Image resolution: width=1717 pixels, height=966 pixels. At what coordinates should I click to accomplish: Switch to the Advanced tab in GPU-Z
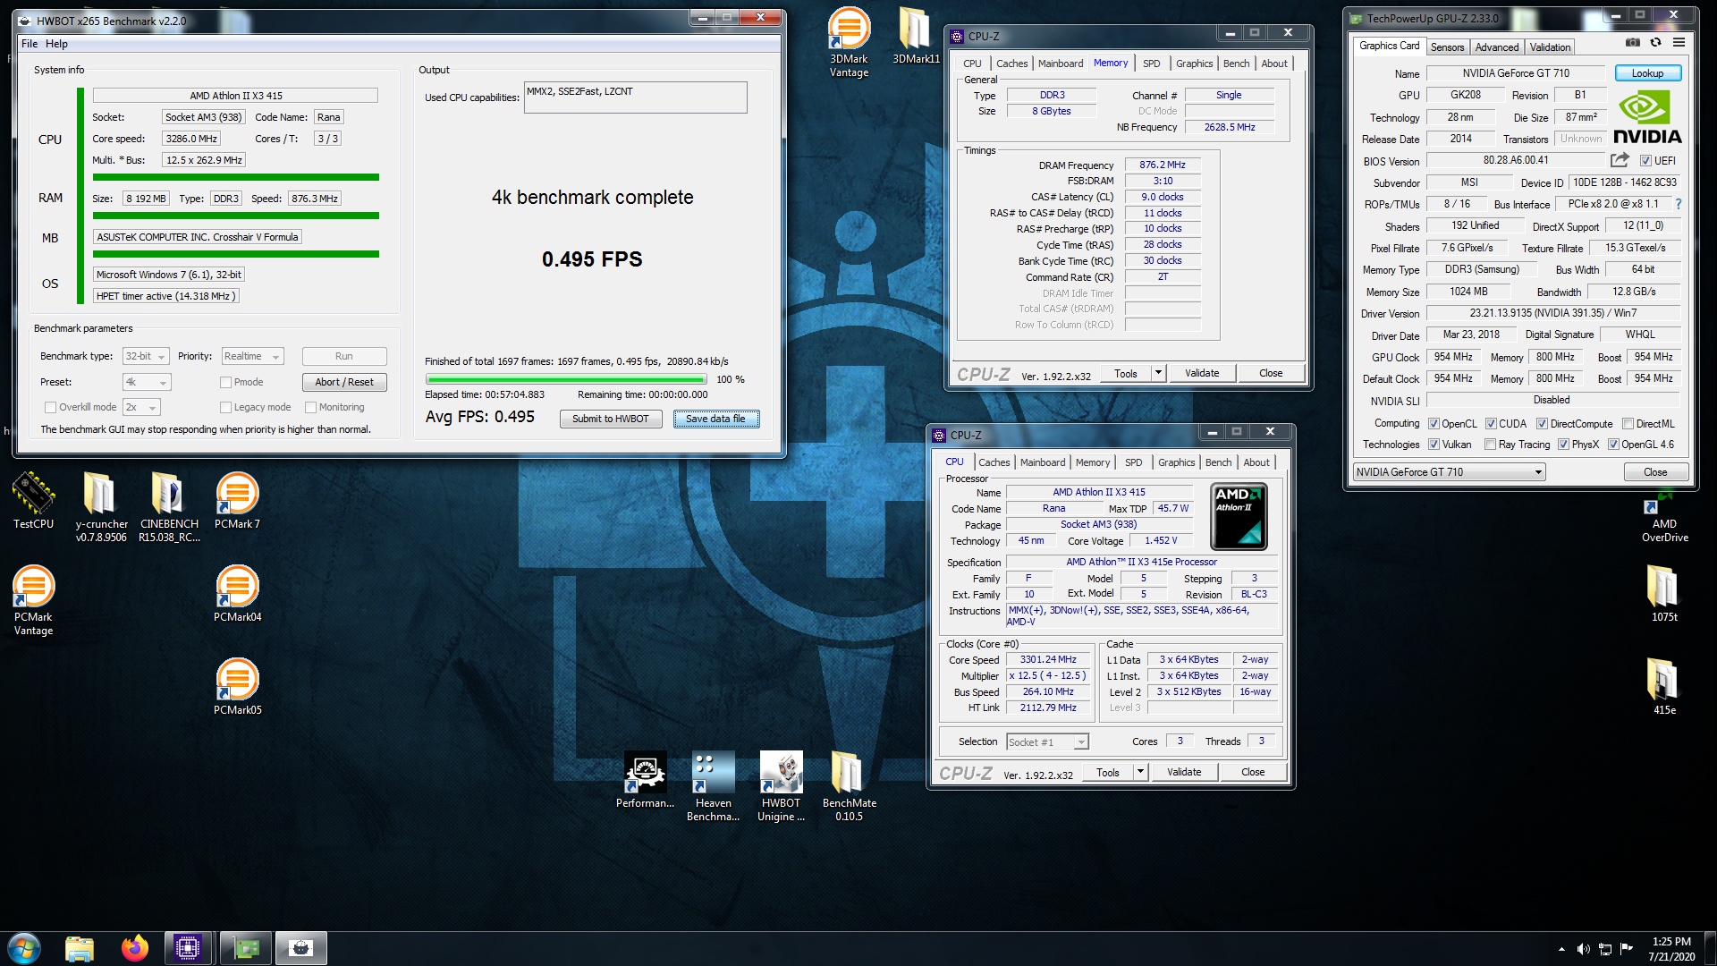coord(1496,47)
